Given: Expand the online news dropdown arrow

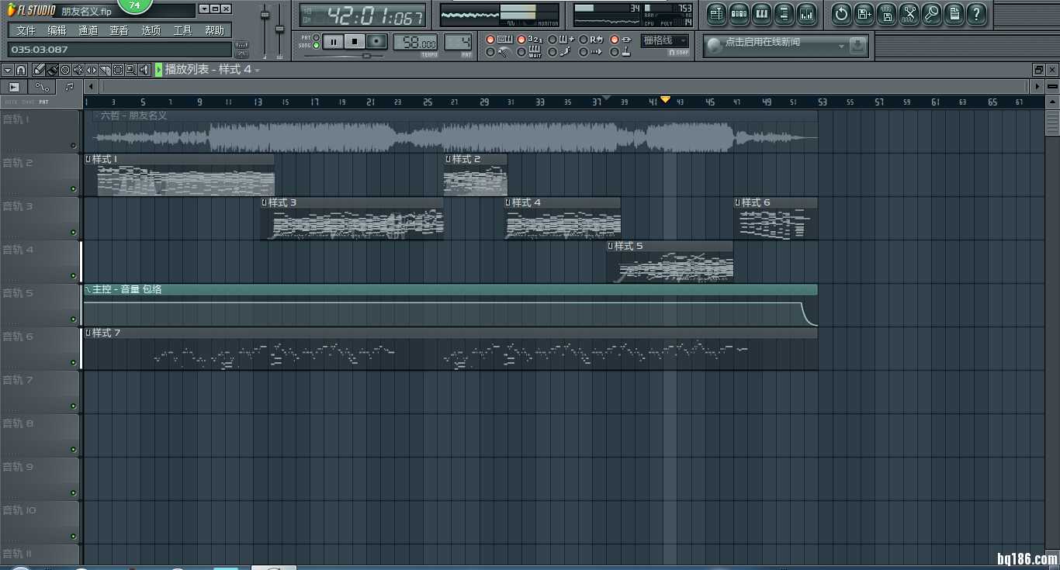Looking at the screenshot, I should pos(841,47).
